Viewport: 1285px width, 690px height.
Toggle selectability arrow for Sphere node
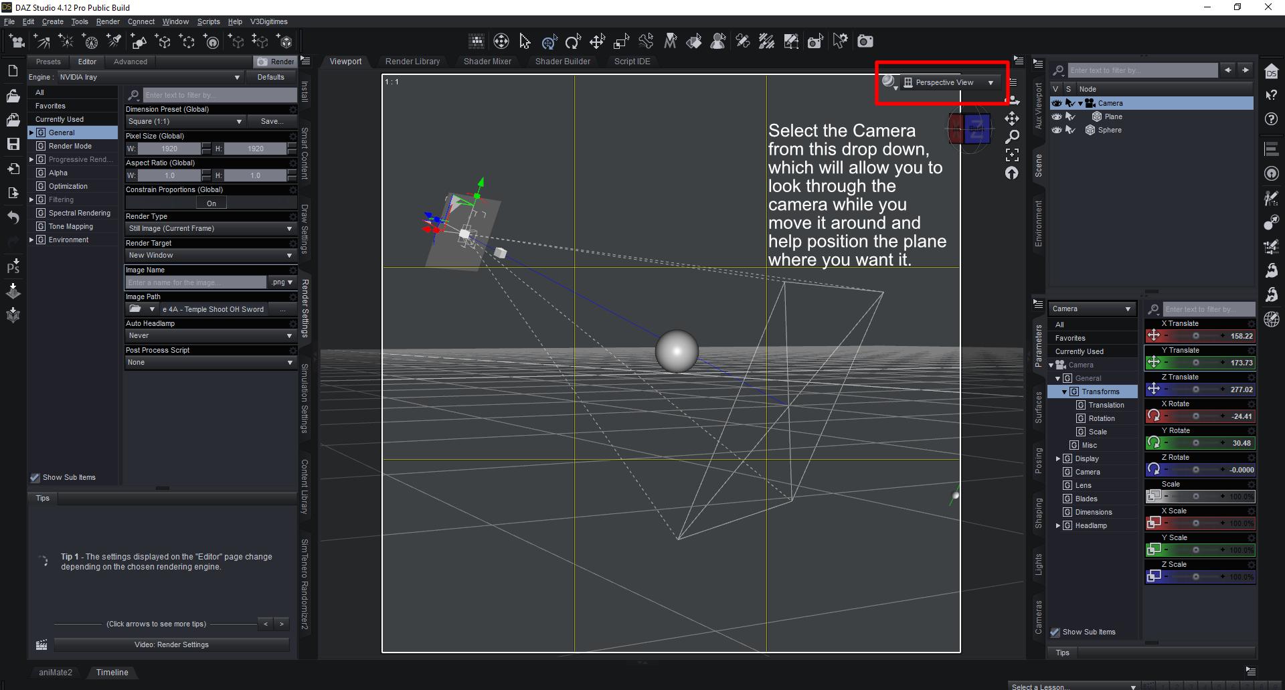tap(1070, 130)
